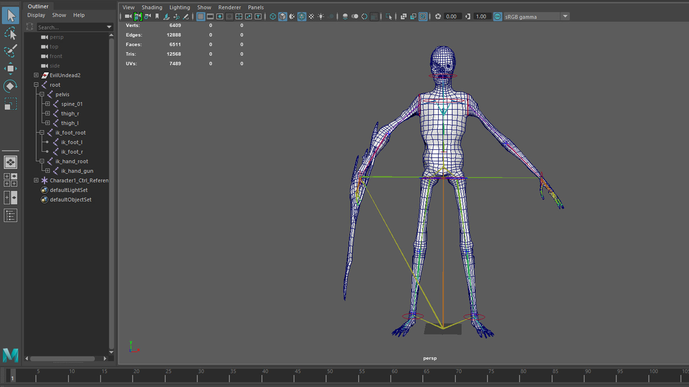Toggle wireframe on shaded mode

pyautogui.click(x=302, y=16)
